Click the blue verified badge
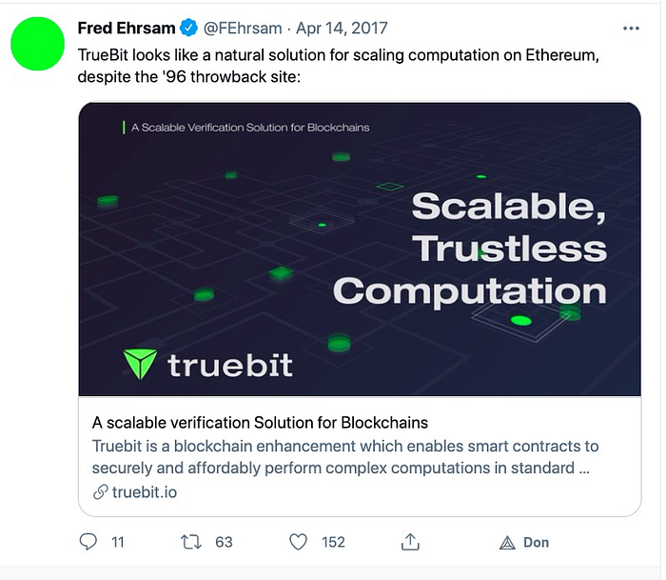The height and width of the screenshot is (580, 666). pos(188,28)
